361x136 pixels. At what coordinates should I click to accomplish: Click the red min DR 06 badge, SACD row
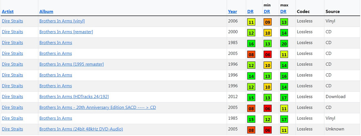pyautogui.click(x=268, y=108)
